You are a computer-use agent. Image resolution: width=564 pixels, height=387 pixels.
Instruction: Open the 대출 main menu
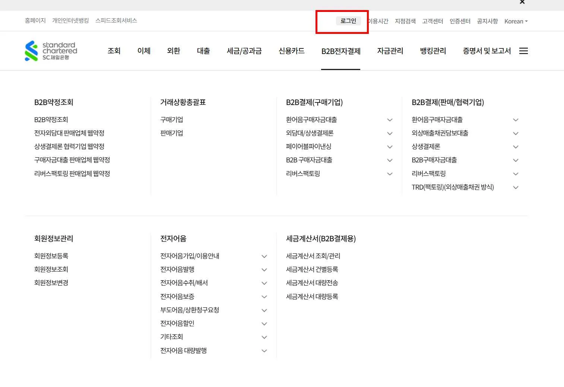click(203, 51)
